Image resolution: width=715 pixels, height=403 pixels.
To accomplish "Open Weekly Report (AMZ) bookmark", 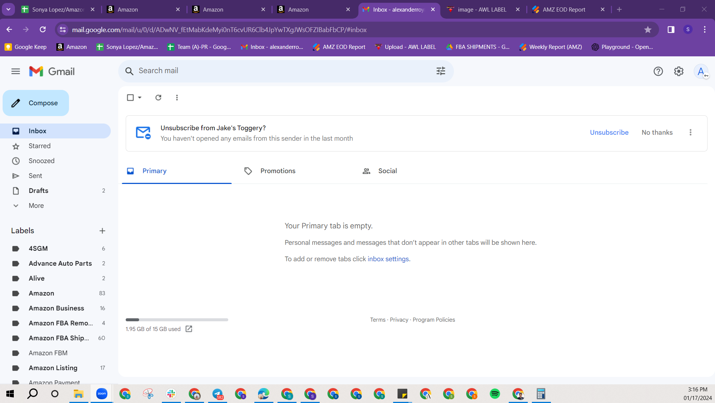I will [x=551, y=47].
